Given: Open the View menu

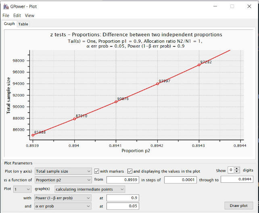Looking at the screenshot, I should pyautogui.click(x=29, y=15).
